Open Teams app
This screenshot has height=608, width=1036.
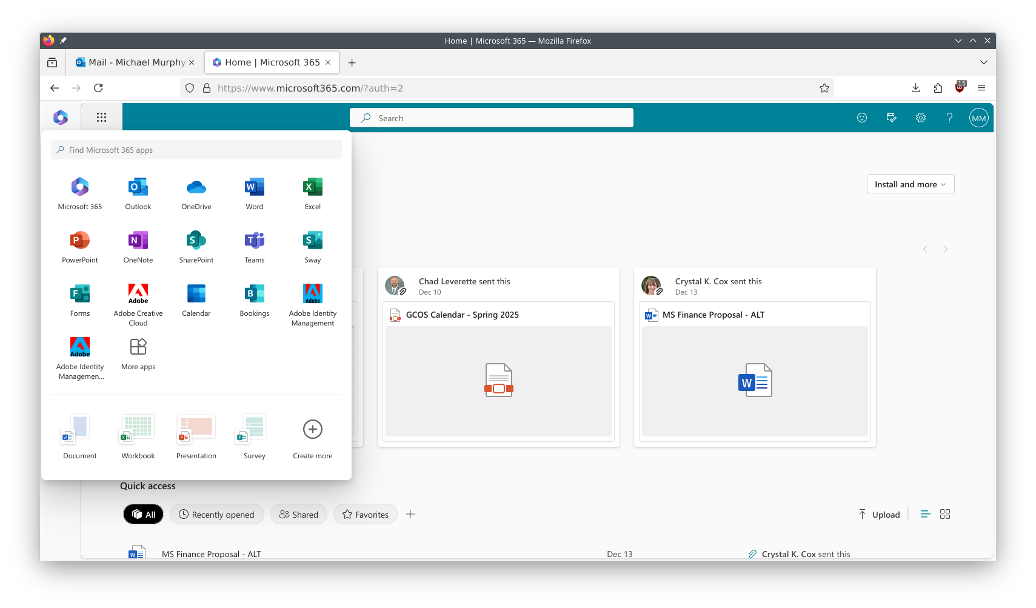(255, 247)
